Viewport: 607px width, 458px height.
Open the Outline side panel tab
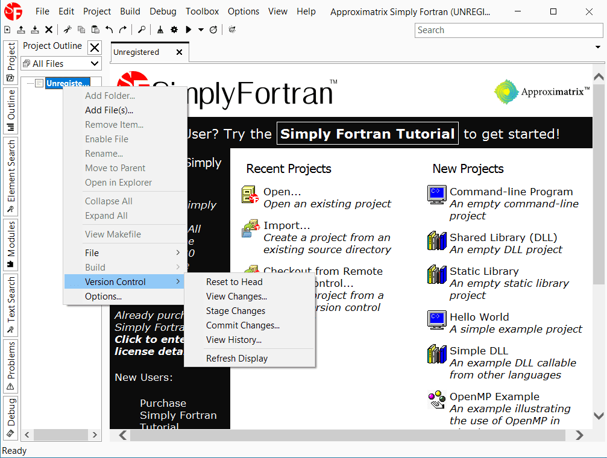[11, 111]
